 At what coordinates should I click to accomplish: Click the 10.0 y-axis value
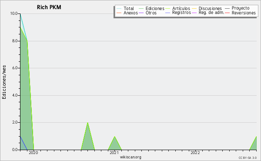(14, 13)
